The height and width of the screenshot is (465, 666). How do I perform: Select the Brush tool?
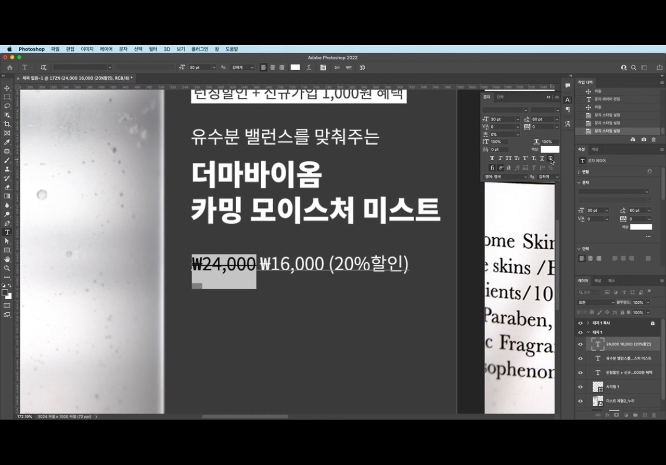(7, 160)
